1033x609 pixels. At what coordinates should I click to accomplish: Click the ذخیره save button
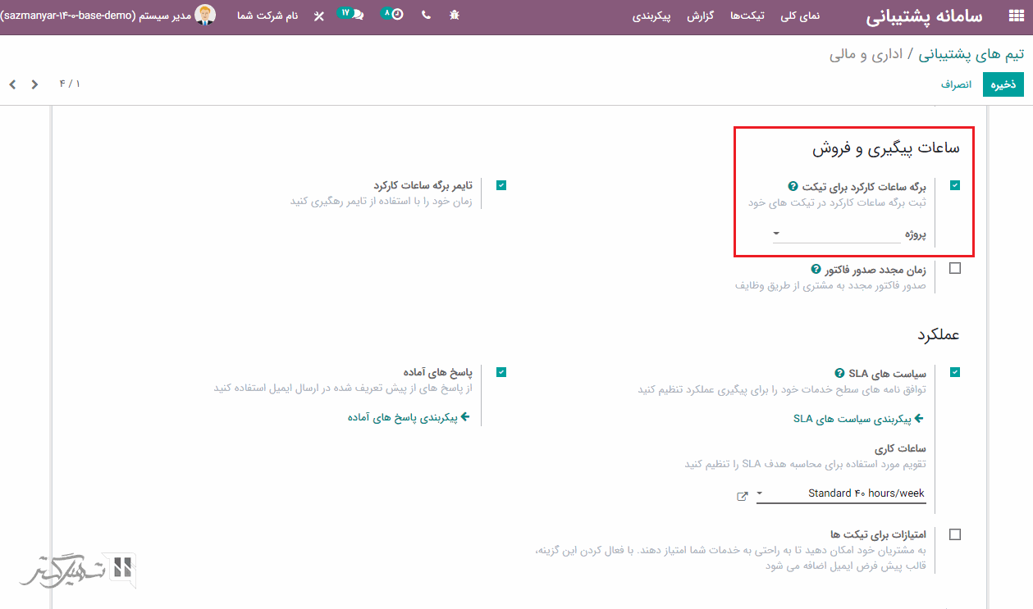tap(1003, 84)
